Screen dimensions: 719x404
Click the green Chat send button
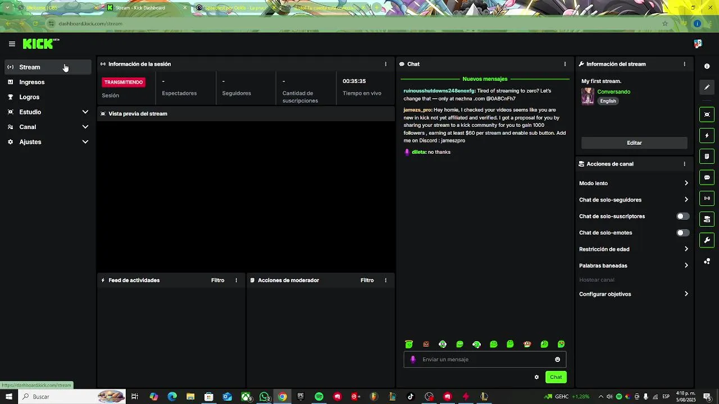tap(556, 377)
